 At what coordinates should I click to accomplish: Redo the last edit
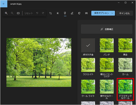(43, 13)
